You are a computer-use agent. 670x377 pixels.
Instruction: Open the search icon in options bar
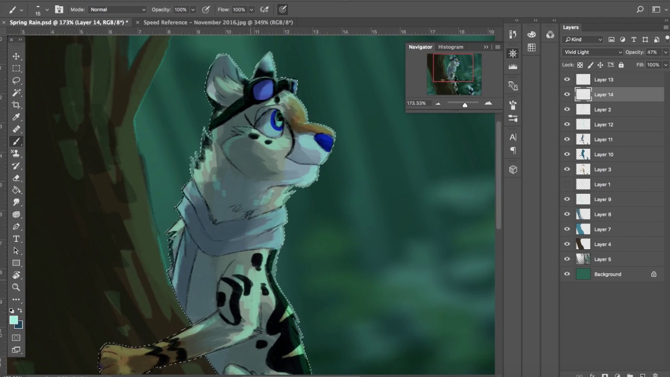tap(640, 9)
